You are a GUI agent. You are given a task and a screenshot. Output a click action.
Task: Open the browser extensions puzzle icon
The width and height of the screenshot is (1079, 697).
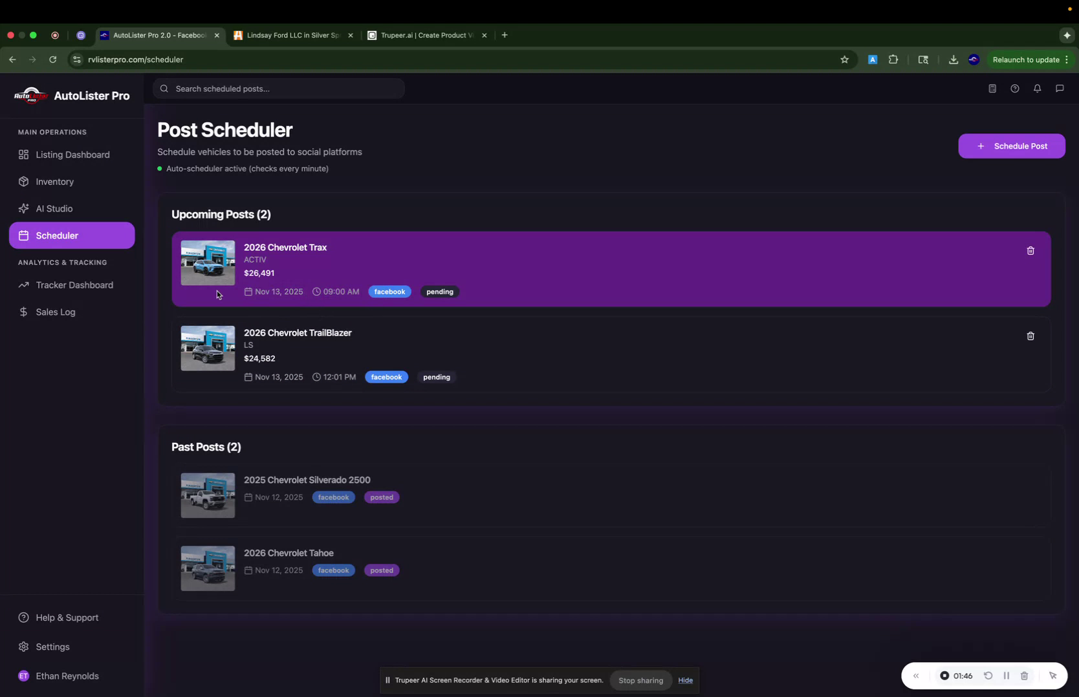point(893,59)
